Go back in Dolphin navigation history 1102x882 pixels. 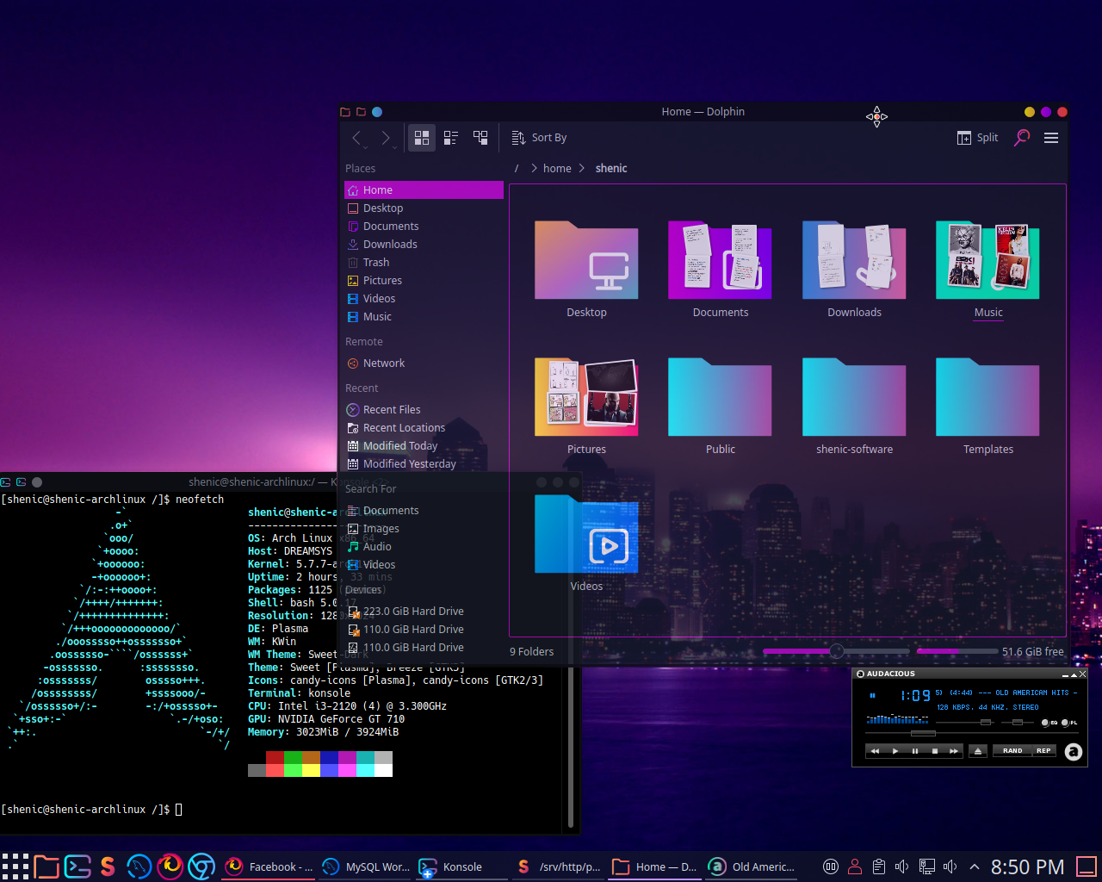357,138
